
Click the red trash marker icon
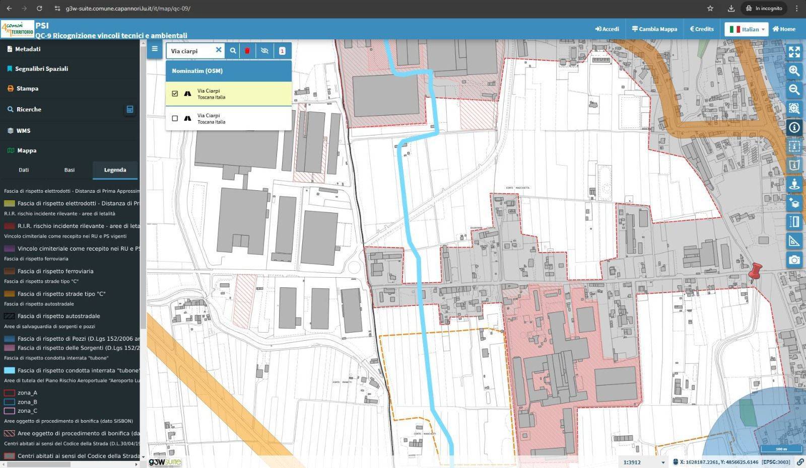(x=247, y=51)
